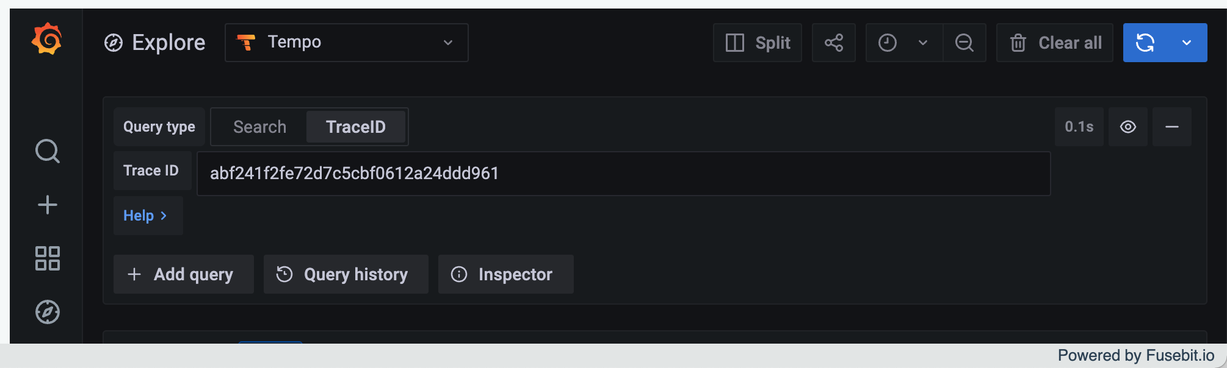
Task: Open the Dashboards sidebar icon
Action: [46, 258]
